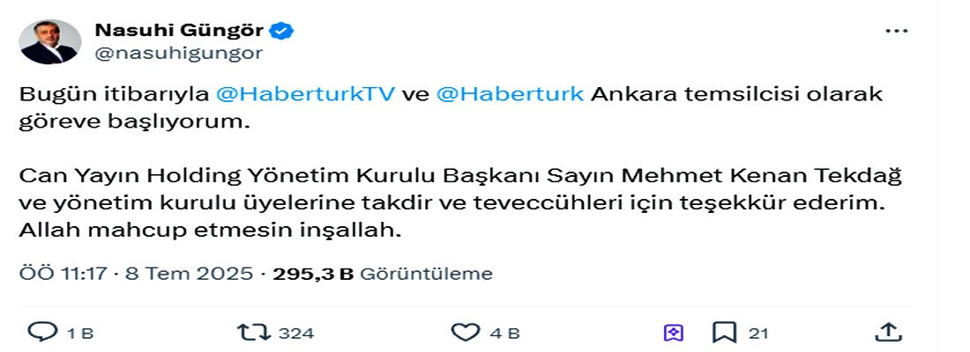Click the purple sparkle bookmark icon
The image size is (970, 352).
click(673, 334)
